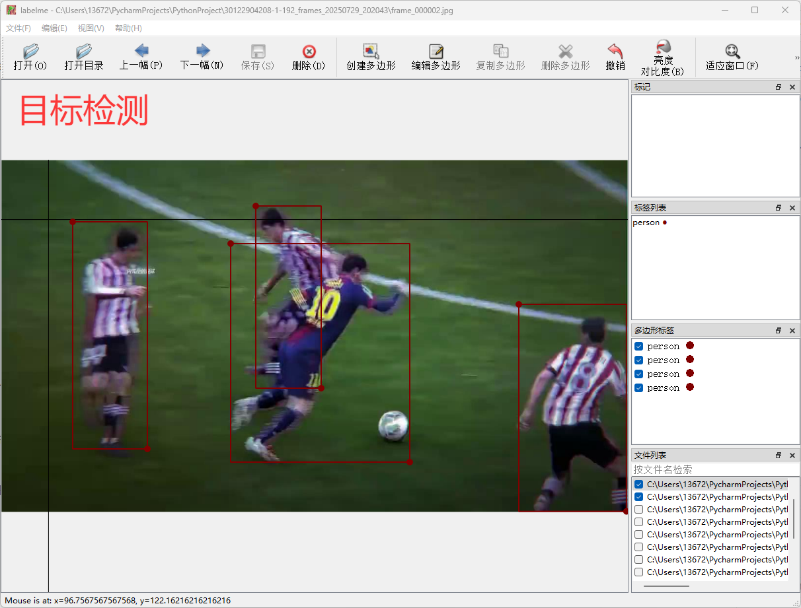The image size is (801, 608).
Task: Click the 按文件名检索 search field
Action: coord(715,469)
